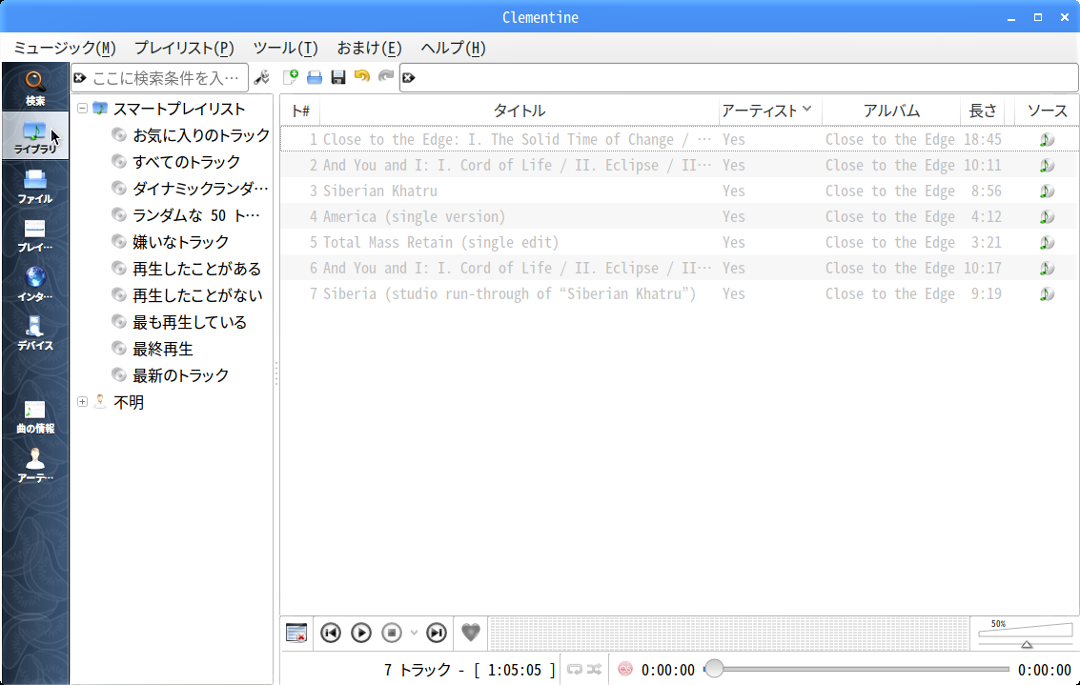Click the library search input field
The width and height of the screenshot is (1080, 685).
[160, 78]
